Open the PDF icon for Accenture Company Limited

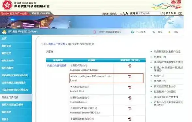coord(130,66)
